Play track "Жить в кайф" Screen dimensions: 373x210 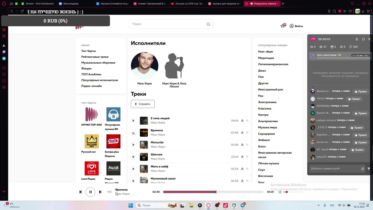[x=133, y=169]
